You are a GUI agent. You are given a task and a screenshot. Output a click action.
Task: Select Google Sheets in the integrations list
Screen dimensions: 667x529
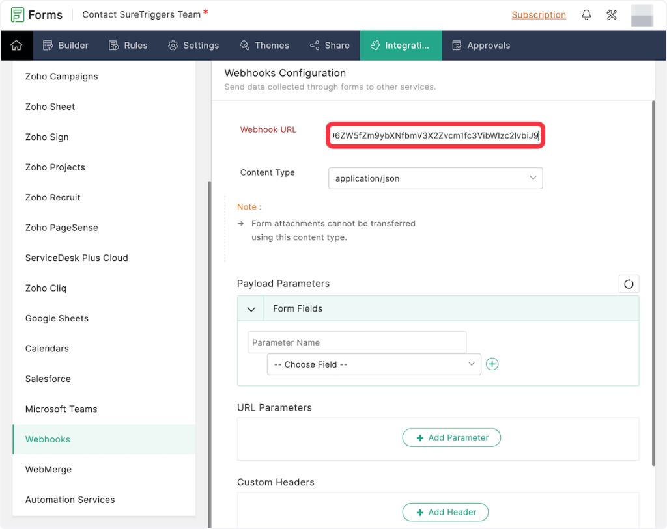click(57, 319)
